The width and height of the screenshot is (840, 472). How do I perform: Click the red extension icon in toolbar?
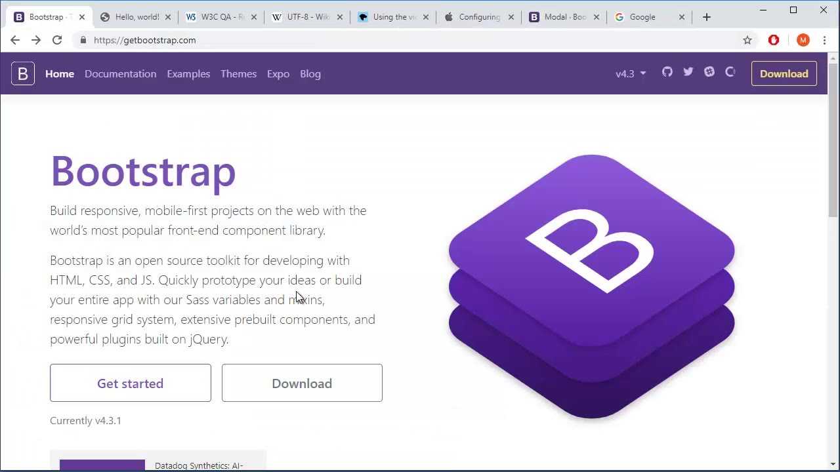[774, 40]
